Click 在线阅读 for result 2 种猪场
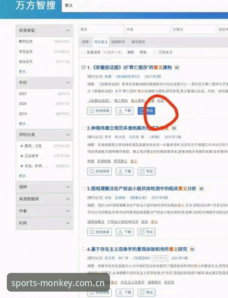228x298 pixels. pos(99,171)
